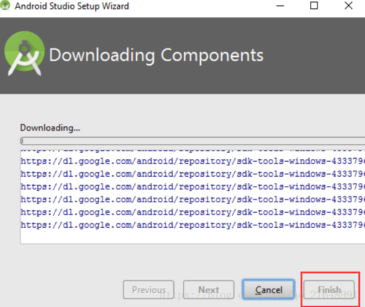365x307 pixels.
Task: Click the Android Studio title bar icon
Action: (x=5, y=6)
